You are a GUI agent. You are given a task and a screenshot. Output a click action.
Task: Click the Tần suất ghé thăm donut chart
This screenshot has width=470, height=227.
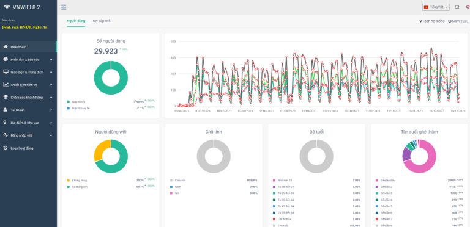(x=419, y=156)
